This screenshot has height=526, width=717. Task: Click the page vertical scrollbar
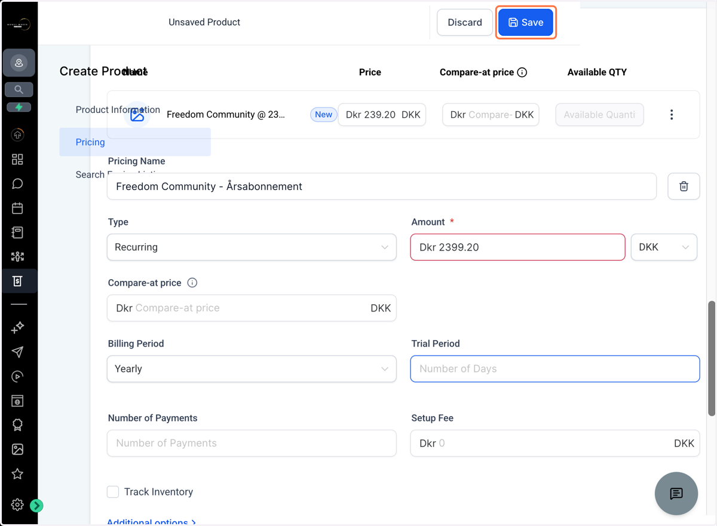click(x=712, y=359)
